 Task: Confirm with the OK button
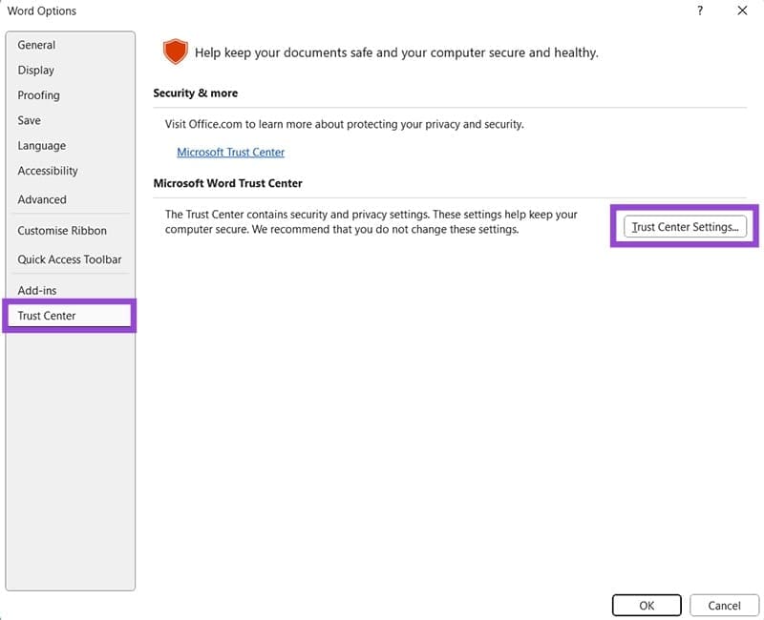[647, 605]
